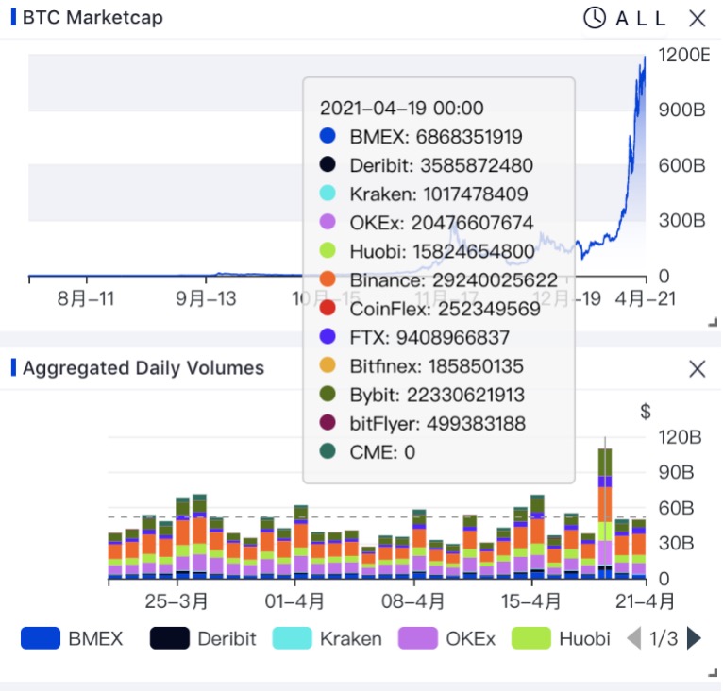Click the 21-4月 axis label
Viewport: 723px width, 693px height.
[x=646, y=601]
